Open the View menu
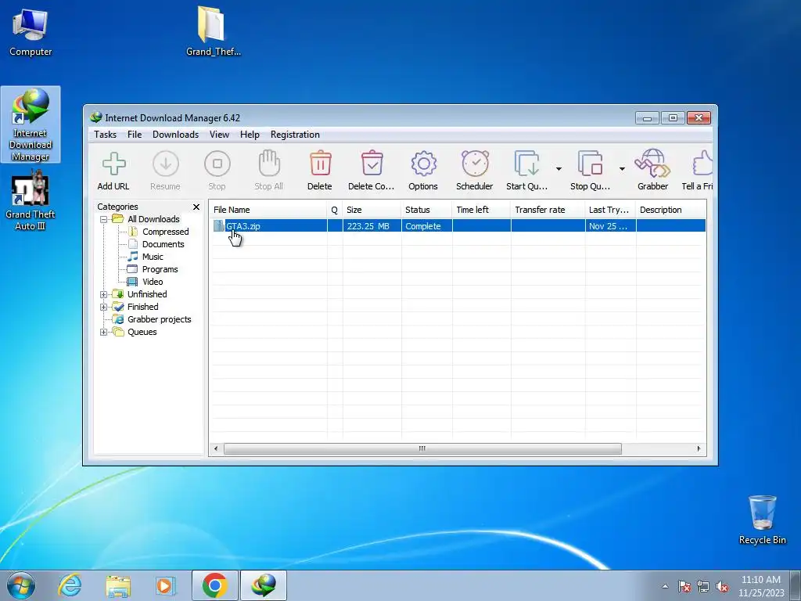The image size is (801, 601). click(219, 135)
